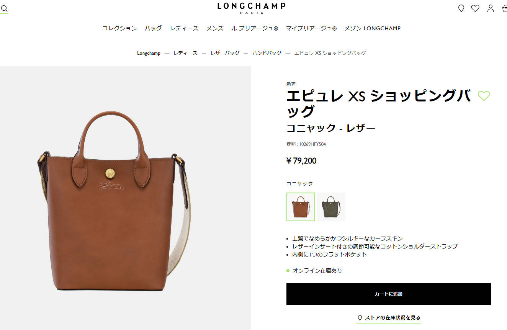The width and height of the screenshot is (507, 330).
Task: Open wishlist heart icon in header
Action: (475, 8)
